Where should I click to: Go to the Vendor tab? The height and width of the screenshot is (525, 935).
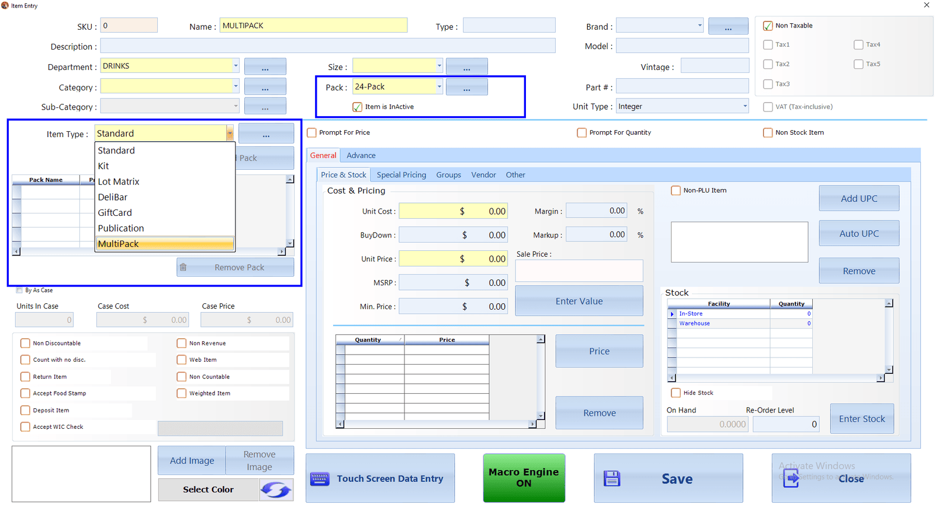click(x=484, y=174)
